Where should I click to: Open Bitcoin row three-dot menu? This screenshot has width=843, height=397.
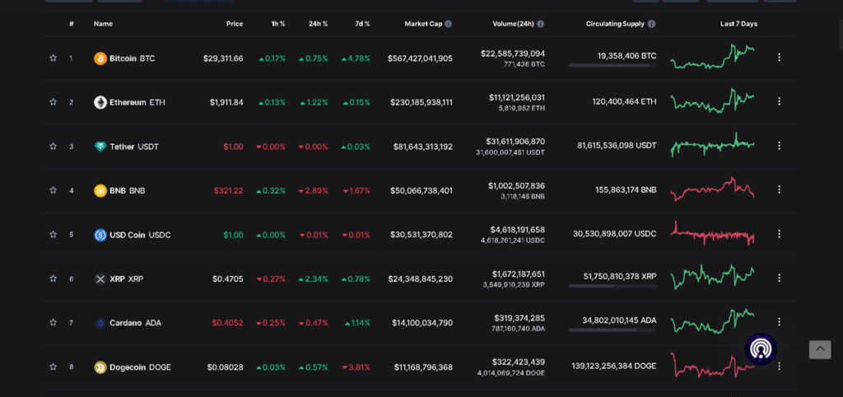point(779,57)
